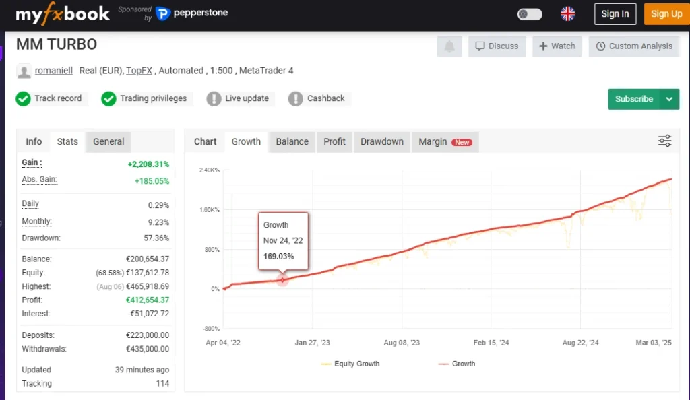Image resolution: width=690 pixels, height=400 pixels.
Task: Click the Cashback warning icon
Action: pyautogui.click(x=295, y=99)
